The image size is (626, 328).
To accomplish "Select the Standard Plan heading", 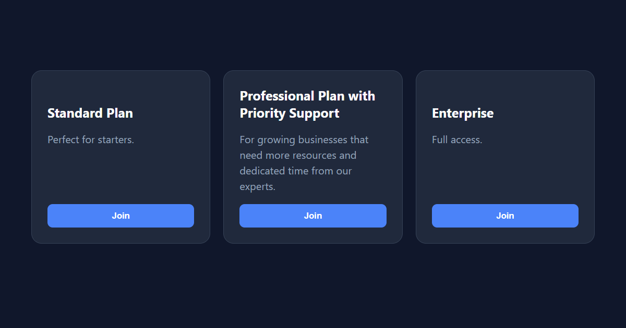I will (90, 113).
